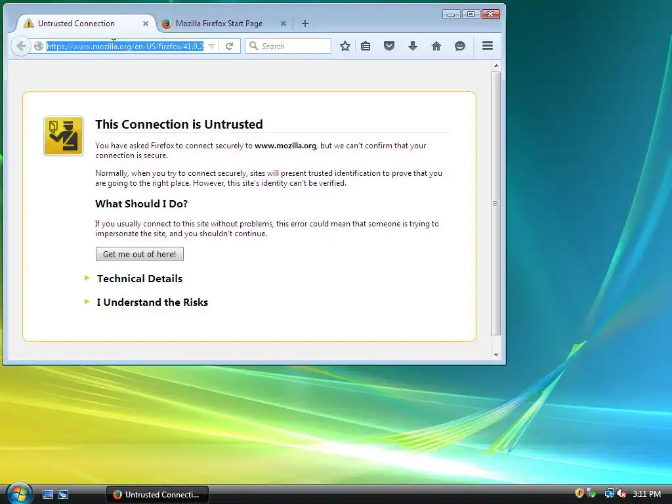The height and width of the screenshot is (504, 672).
Task: Expand the Technical Details section
Action: (x=139, y=278)
